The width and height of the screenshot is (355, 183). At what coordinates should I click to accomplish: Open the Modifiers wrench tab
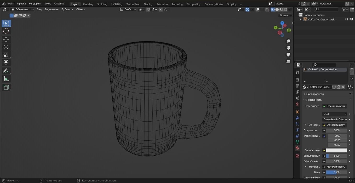coord(297,118)
